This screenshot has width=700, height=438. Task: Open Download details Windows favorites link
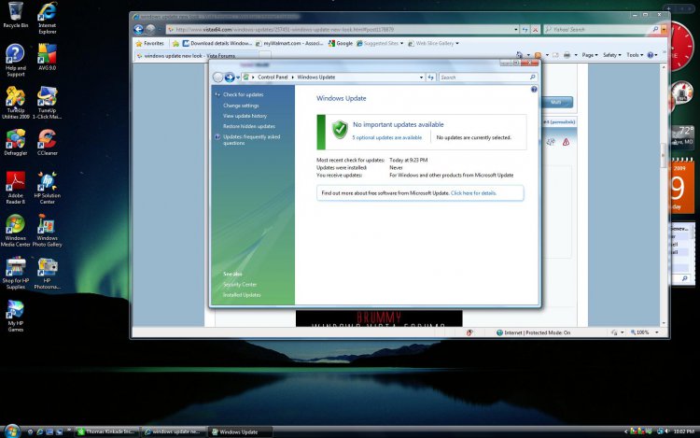[217, 43]
